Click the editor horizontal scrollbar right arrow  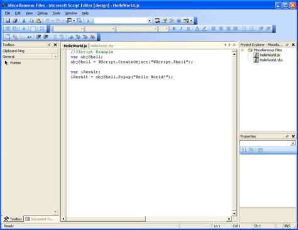(229, 219)
